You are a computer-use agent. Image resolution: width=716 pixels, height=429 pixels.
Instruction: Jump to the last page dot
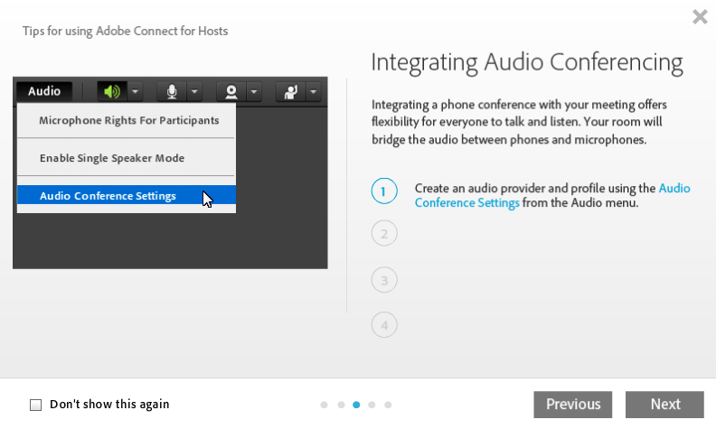tap(388, 405)
